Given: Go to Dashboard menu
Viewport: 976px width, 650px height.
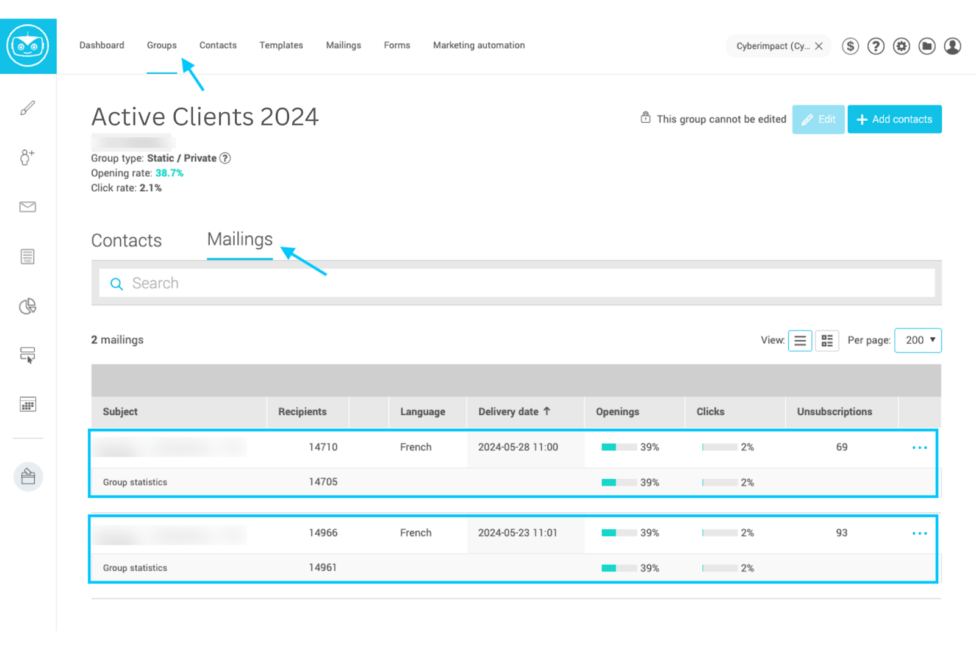Looking at the screenshot, I should [x=102, y=45].
